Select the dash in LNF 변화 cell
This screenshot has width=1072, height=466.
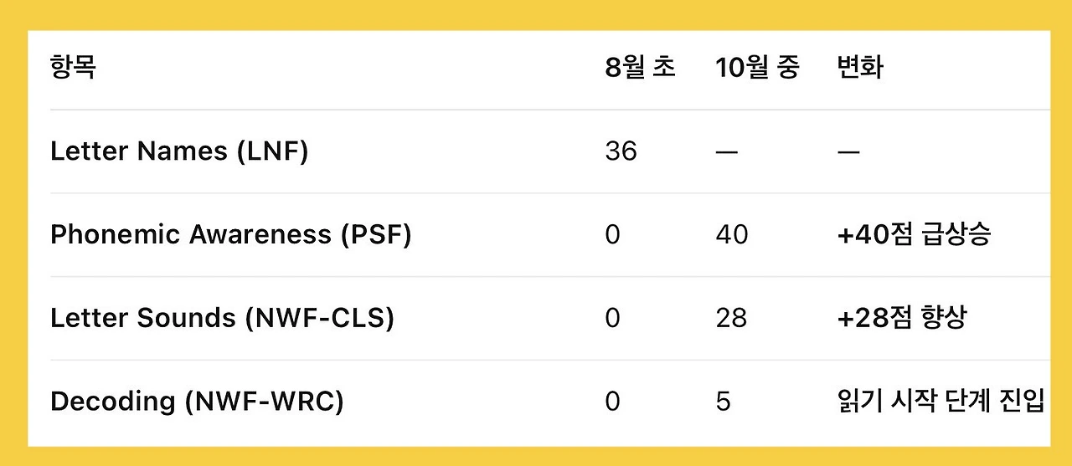848,152
